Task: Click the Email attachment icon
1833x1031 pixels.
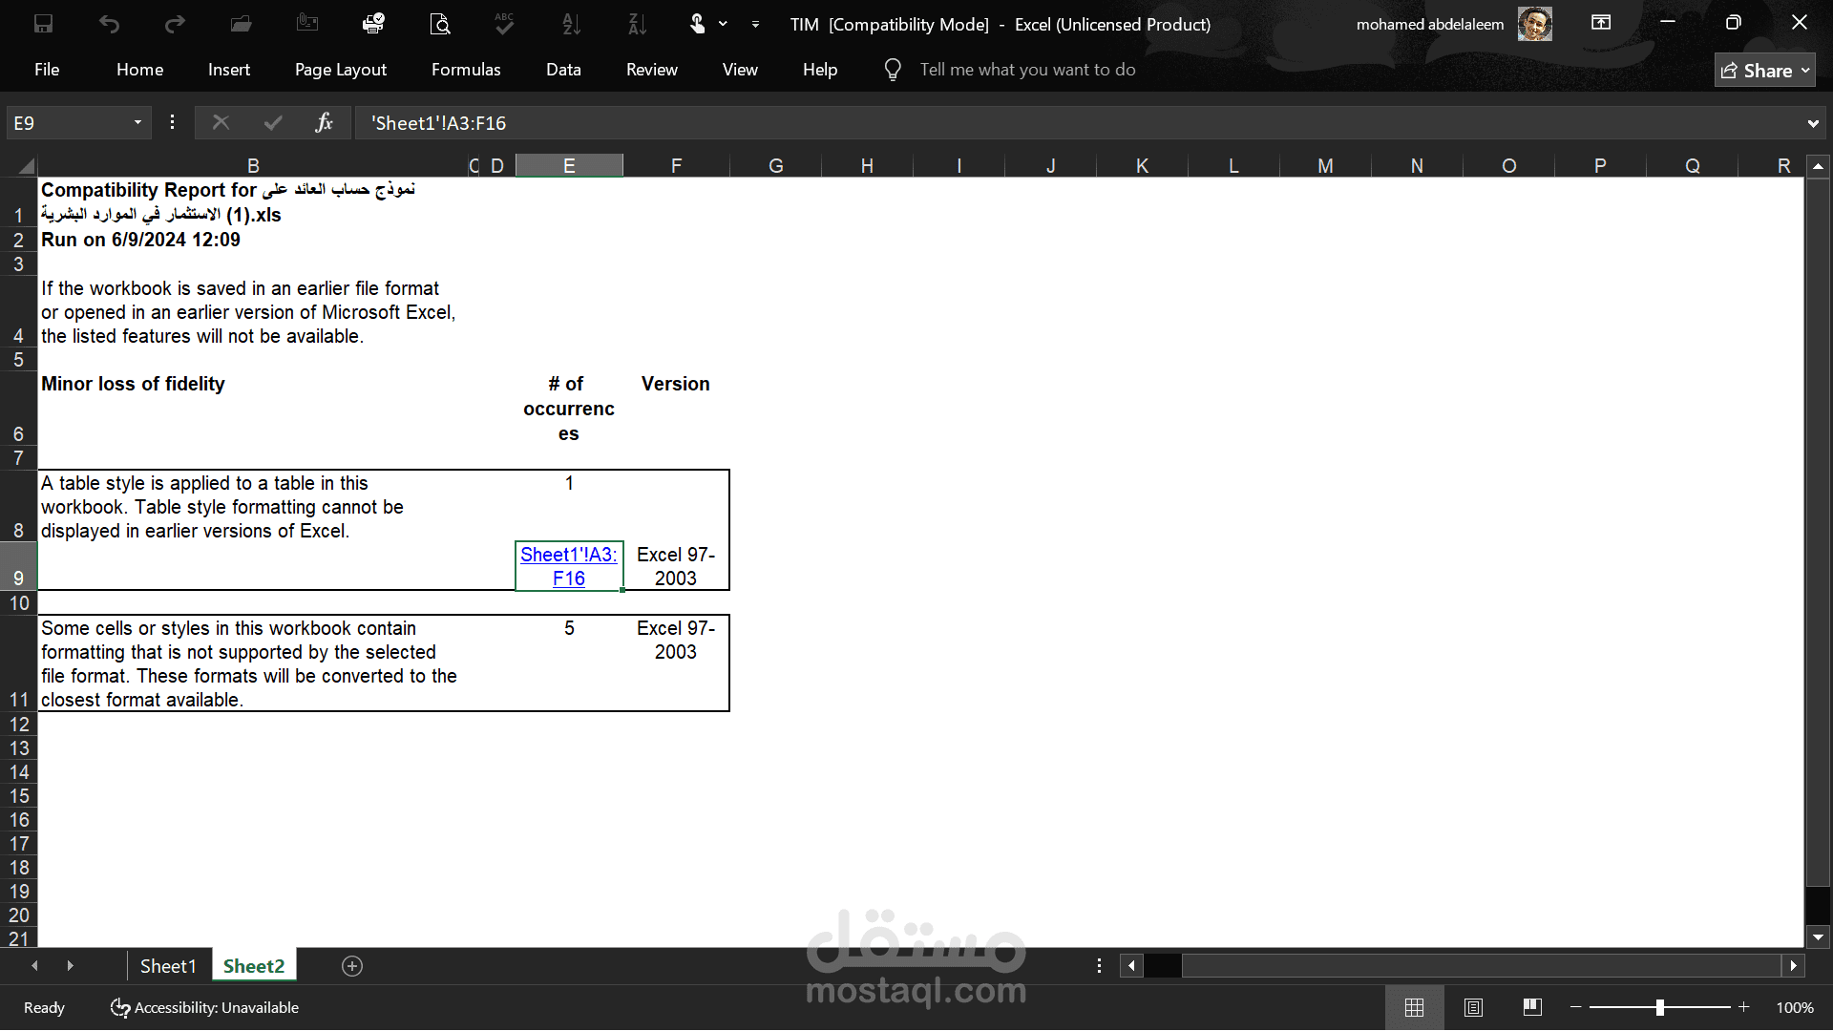Action: coord(307,24)
